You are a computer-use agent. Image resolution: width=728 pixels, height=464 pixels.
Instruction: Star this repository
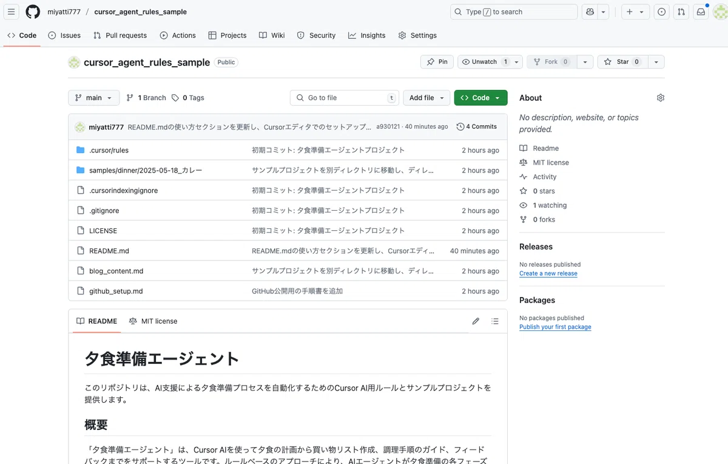623,62
